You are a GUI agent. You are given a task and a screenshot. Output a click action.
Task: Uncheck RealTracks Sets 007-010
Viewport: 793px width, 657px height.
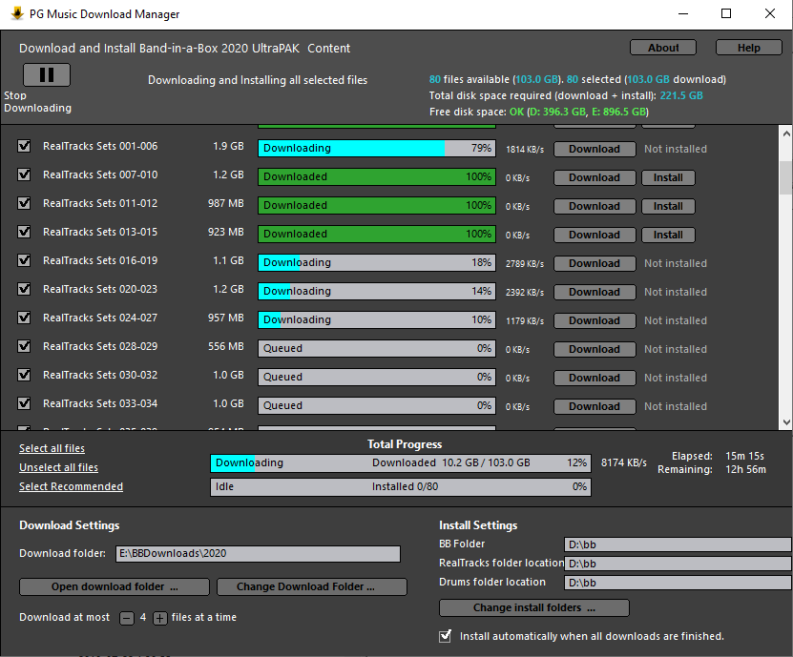click(x=24, y=175)
